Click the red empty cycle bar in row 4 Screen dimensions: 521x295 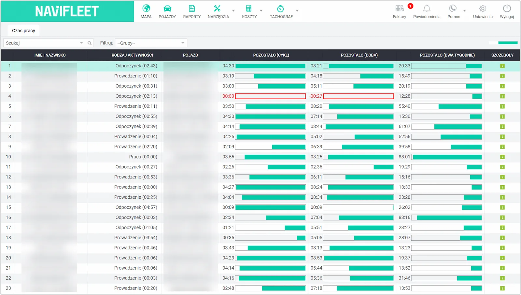click(271, 96)
